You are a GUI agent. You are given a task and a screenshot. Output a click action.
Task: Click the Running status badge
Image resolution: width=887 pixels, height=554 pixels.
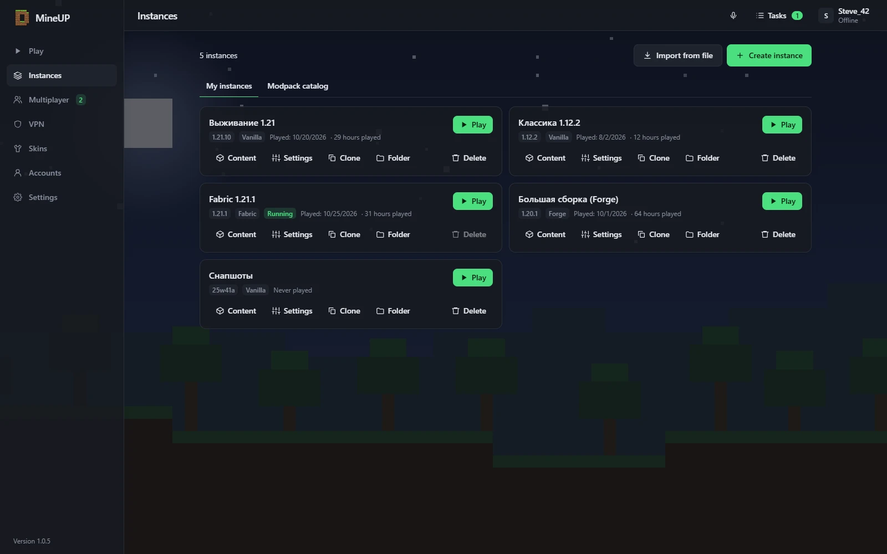click(x=280, y=214)
